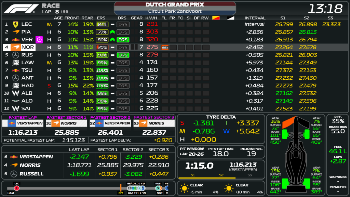Click the Mercedes logo beside RUS
Image resolution: width=350 pixels, height=197 pixels.
point(15,55)
